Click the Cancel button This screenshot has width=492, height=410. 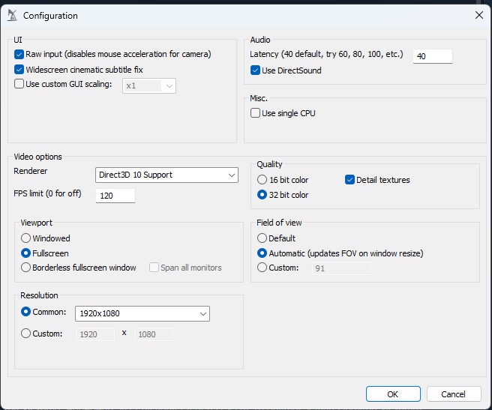[x=454, y=394]
